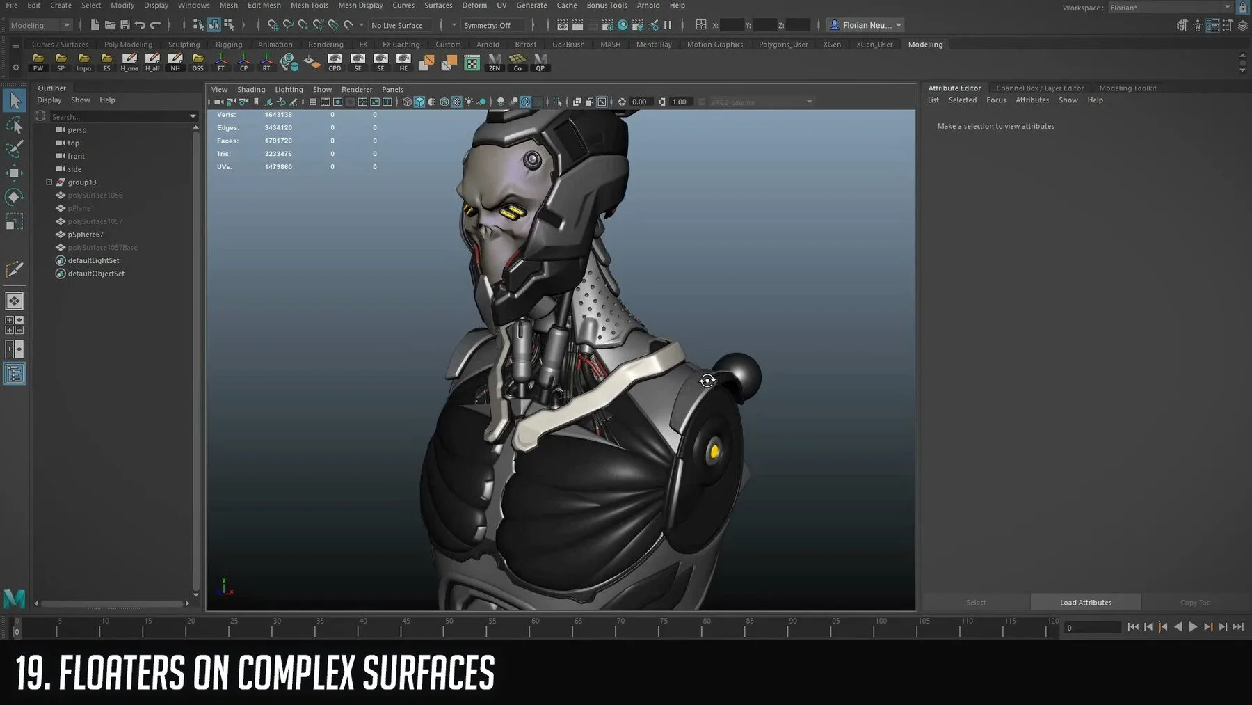Toggle isolate select in viewport toolbar
This screenshot has height=705, width=1252.
click(x=557, y=102)
